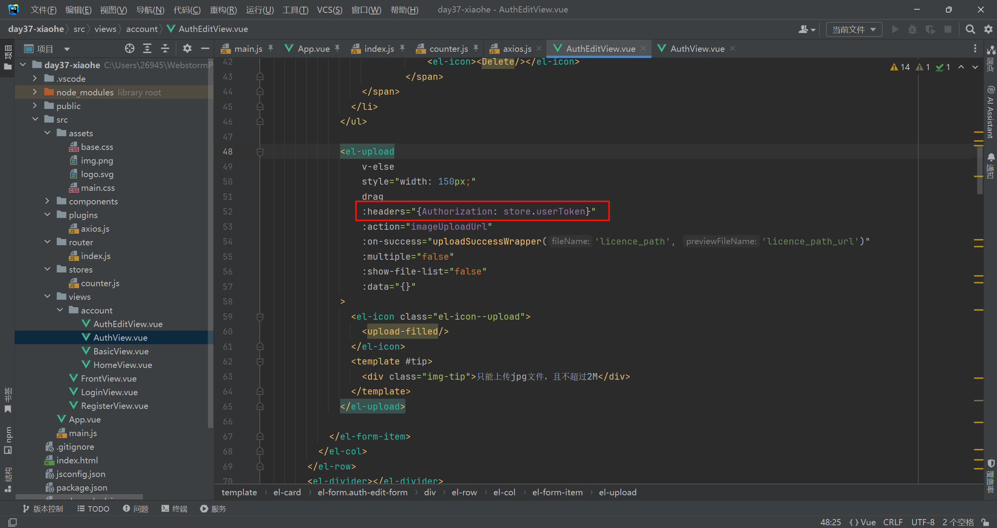Expand the .vscode folder
The height and width of the screenshot is (528, 997).
click(x=35, y=78)
